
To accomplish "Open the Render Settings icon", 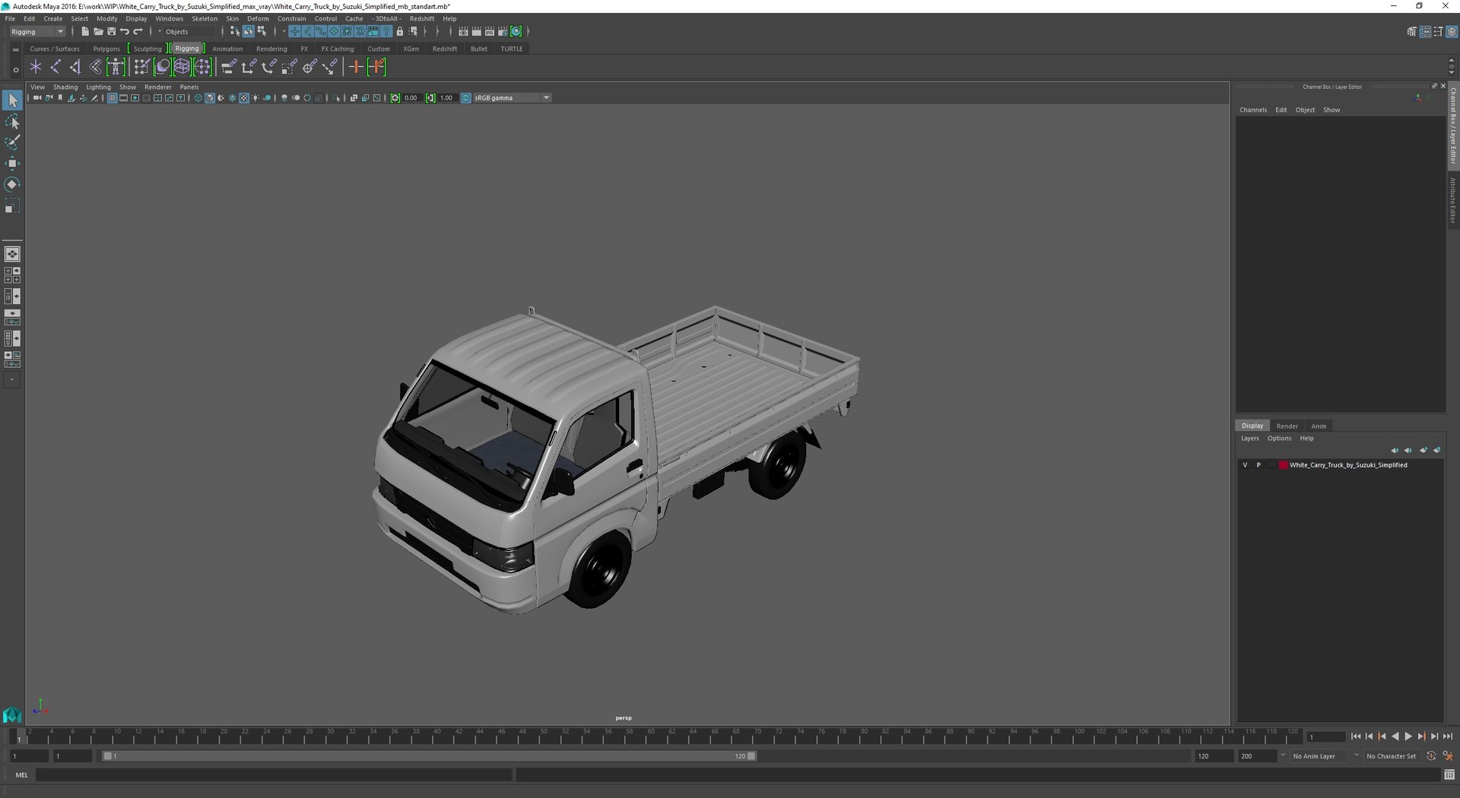I will [x=503, y=32].
